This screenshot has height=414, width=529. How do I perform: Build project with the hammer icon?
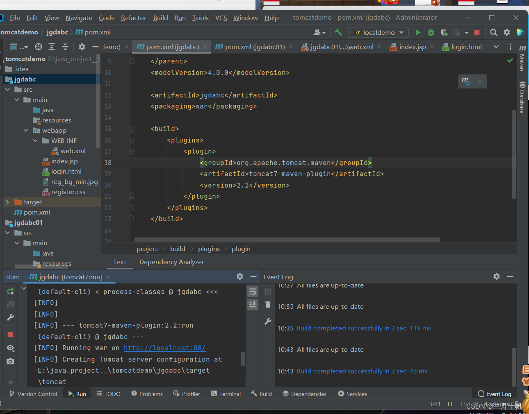(338, 32)
